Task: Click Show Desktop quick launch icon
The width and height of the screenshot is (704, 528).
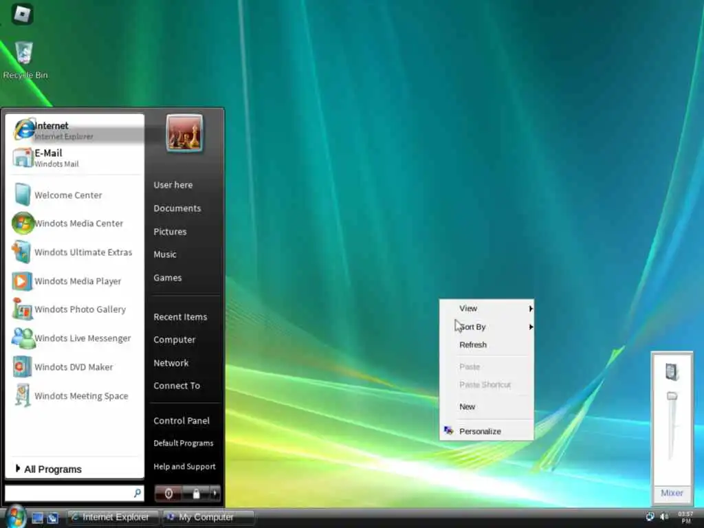Action: click(x=37, y=518)
